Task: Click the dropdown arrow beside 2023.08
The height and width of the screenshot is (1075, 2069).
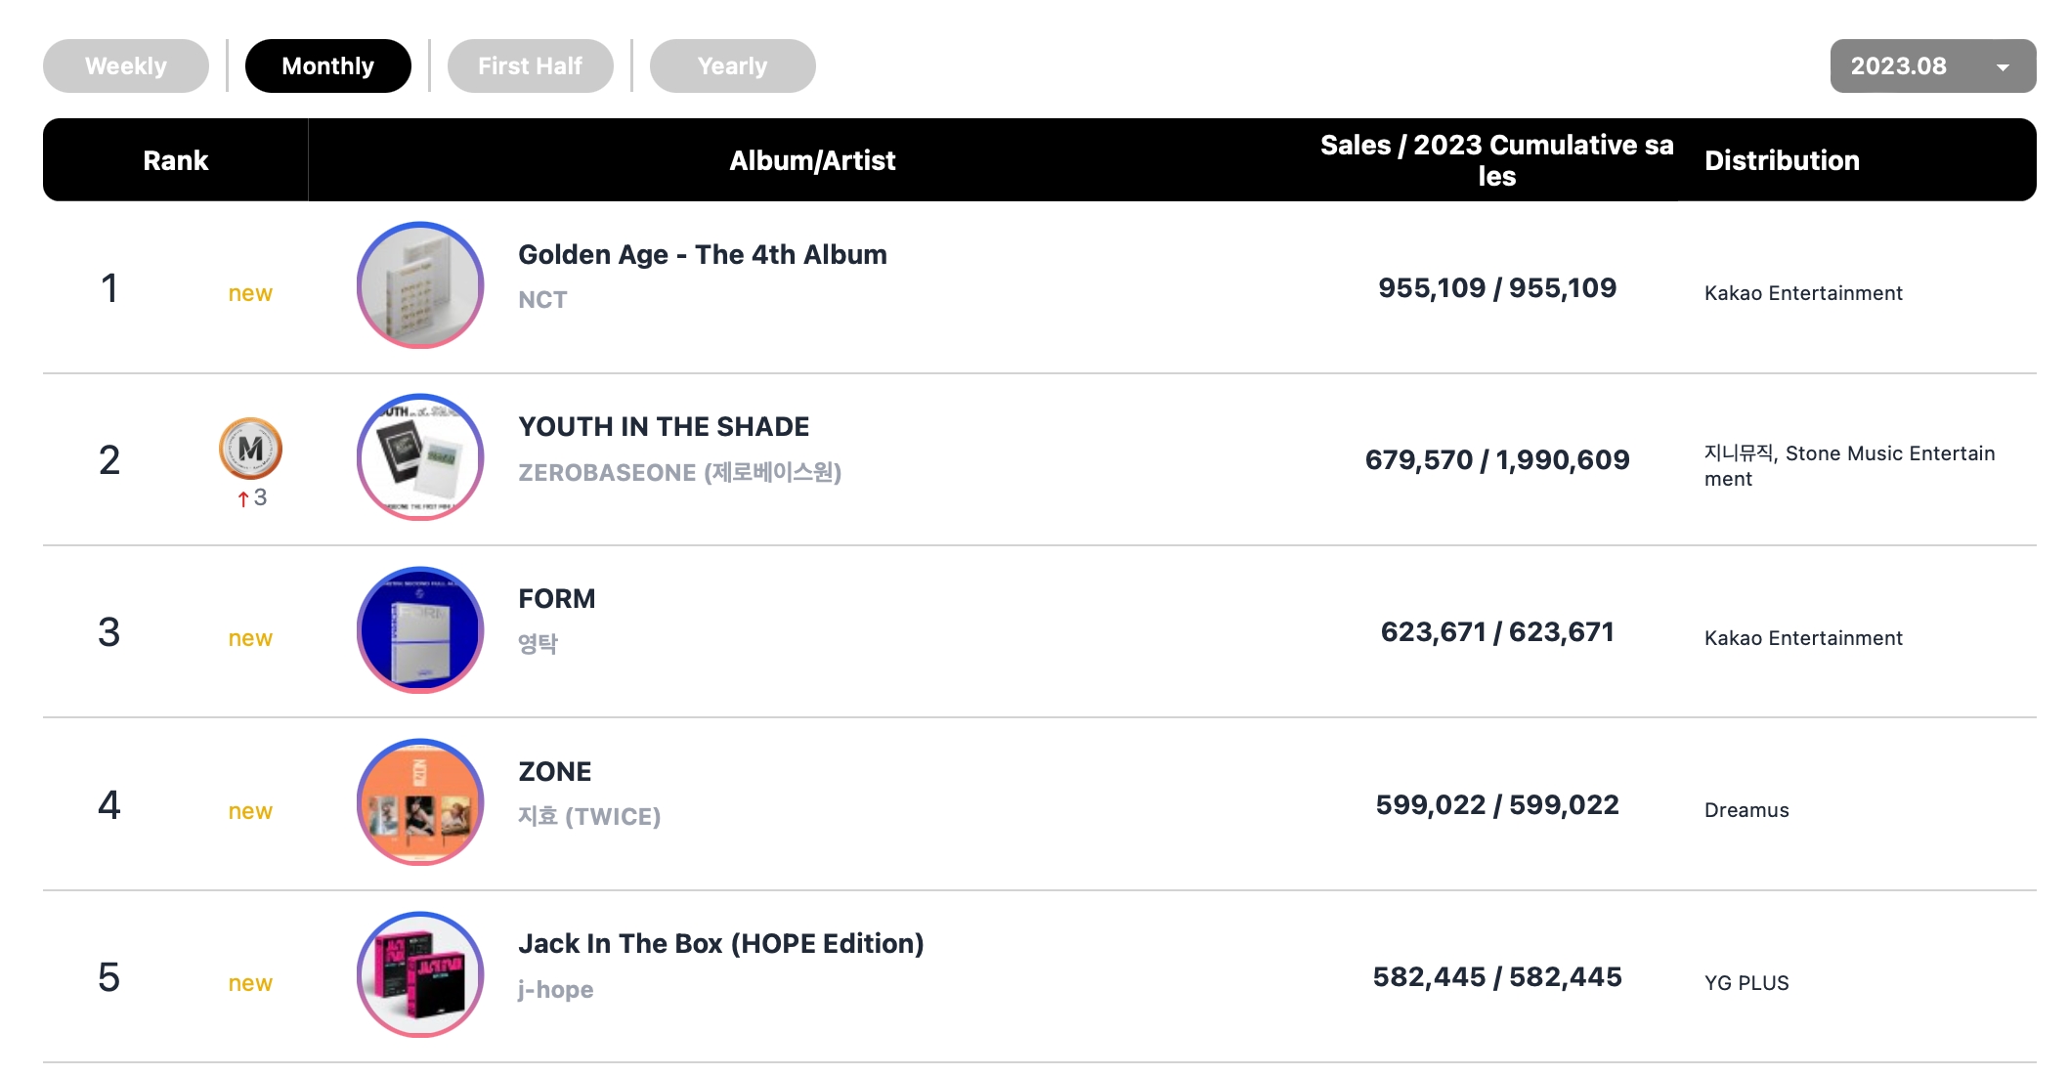Action: (x=2003, y=67)
